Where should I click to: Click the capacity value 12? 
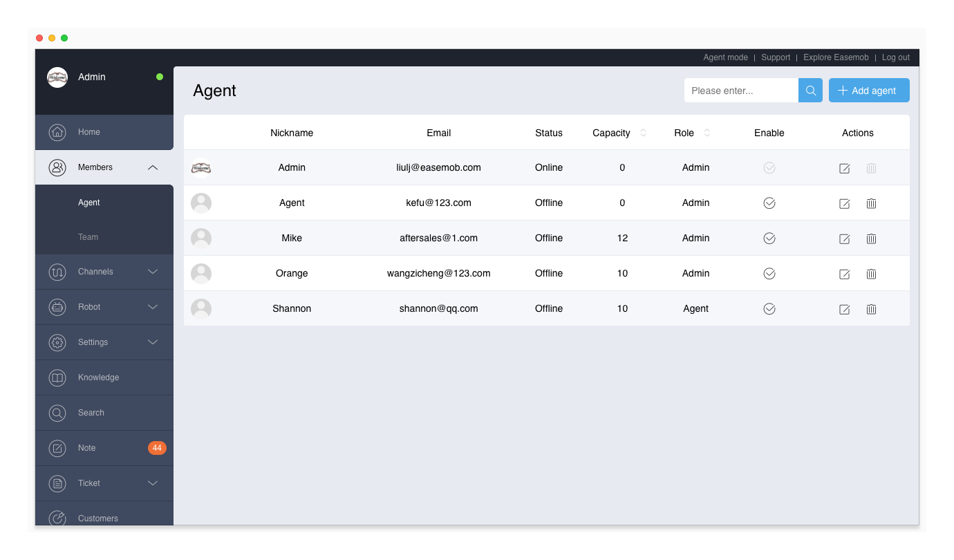(622, 238)
